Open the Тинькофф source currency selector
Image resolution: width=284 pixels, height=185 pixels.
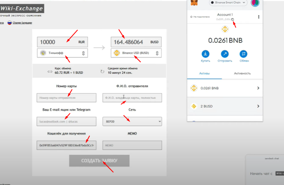click(x=63, y=53)
